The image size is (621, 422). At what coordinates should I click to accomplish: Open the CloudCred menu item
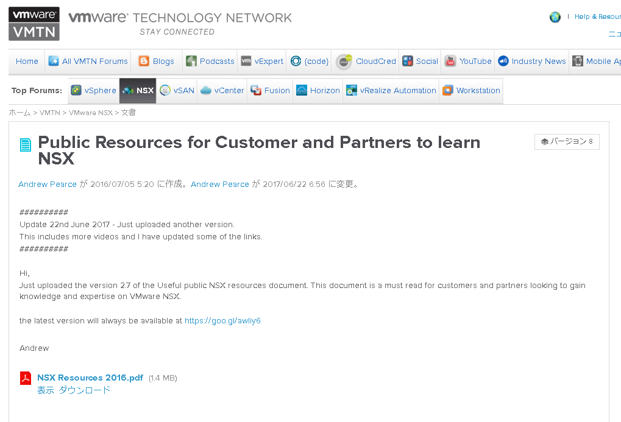pos(376,62)
